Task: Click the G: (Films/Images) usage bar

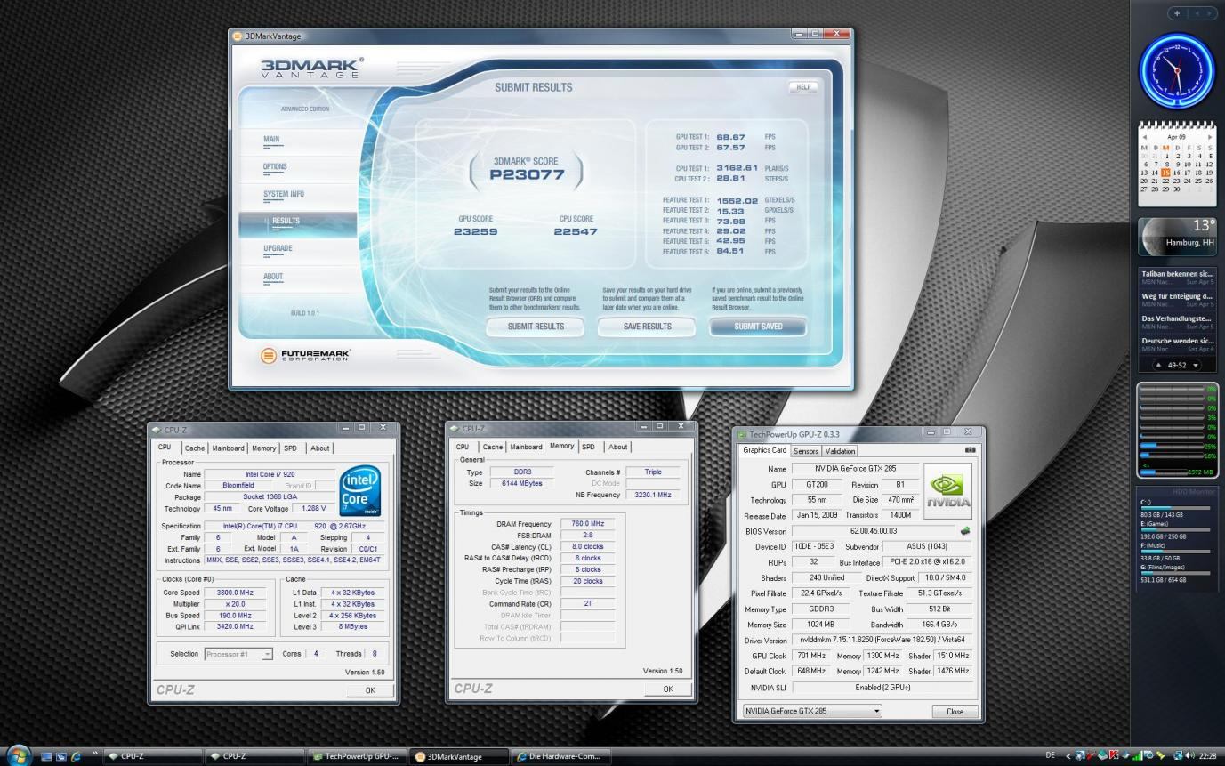Action: coord(1176,573)
